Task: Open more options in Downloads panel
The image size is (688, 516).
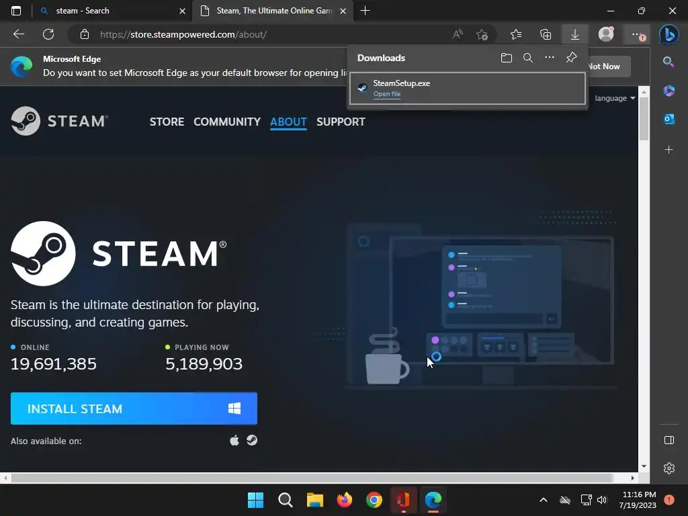Action: coord(550,58)
